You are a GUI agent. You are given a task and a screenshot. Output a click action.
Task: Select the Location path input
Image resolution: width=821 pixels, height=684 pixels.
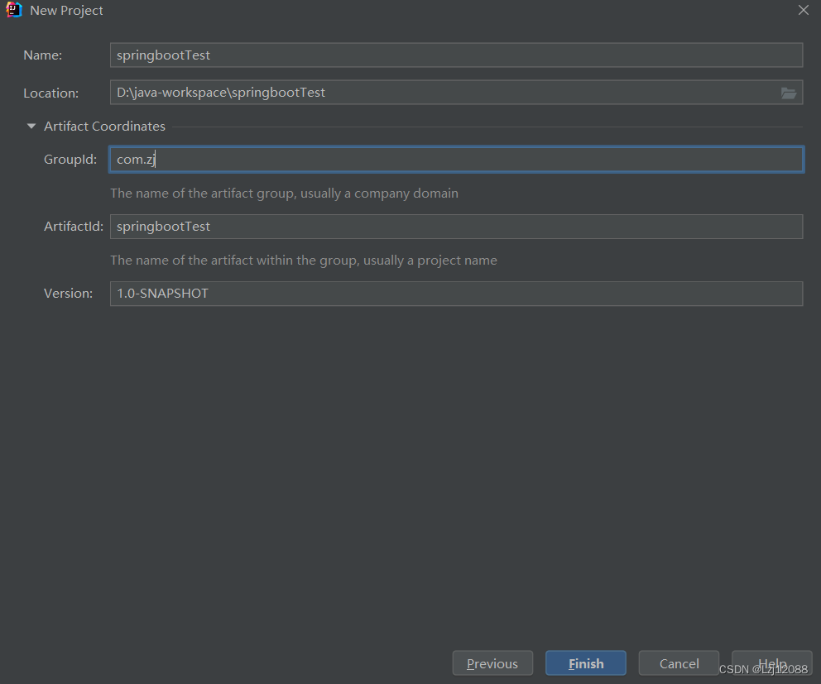[x=447, y=93]
